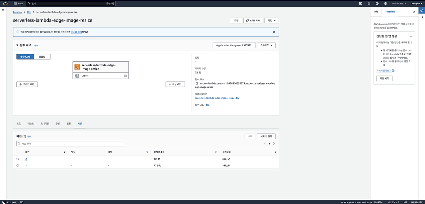
Task: Collapse the 함수 개요 section
Action: pos(18,45)
